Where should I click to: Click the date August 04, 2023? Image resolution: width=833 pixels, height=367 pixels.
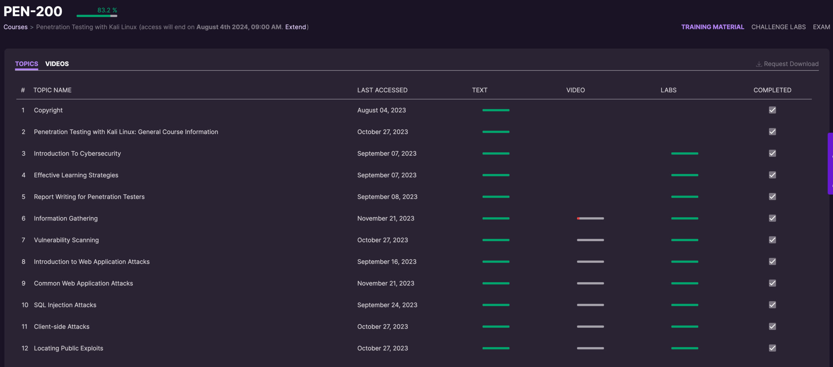(x=382, y=110)
